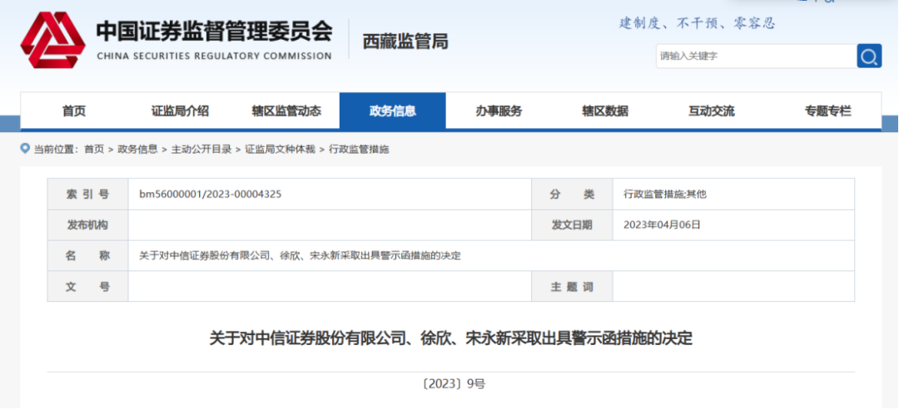Viewport: 899px width, 409px height.
Task: Click 首页 link in breadcrumb
Action: [94, 150]
